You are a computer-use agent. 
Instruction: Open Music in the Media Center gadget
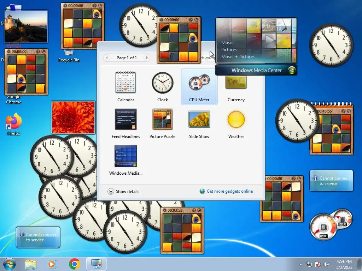pos(227,43)
